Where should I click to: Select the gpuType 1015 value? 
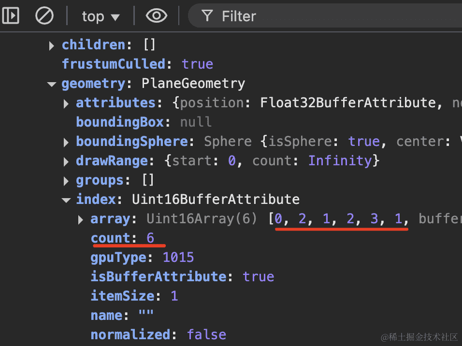pos(178,258)
